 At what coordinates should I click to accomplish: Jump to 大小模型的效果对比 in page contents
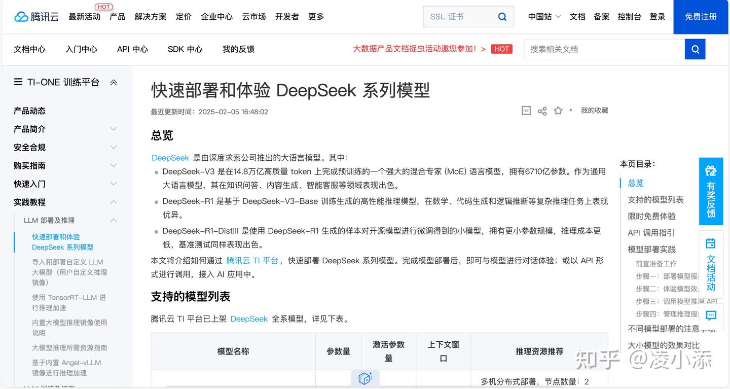tap(664, 345)
